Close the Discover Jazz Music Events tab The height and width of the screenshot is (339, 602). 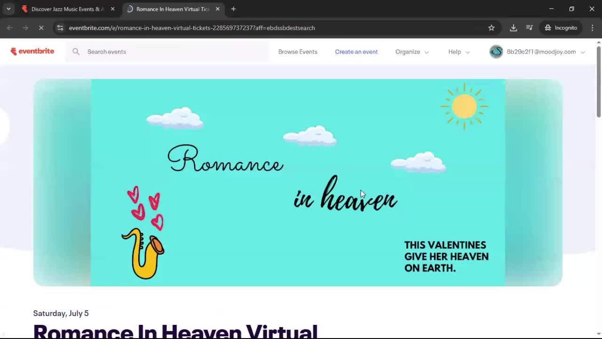[x=112, y=9]
